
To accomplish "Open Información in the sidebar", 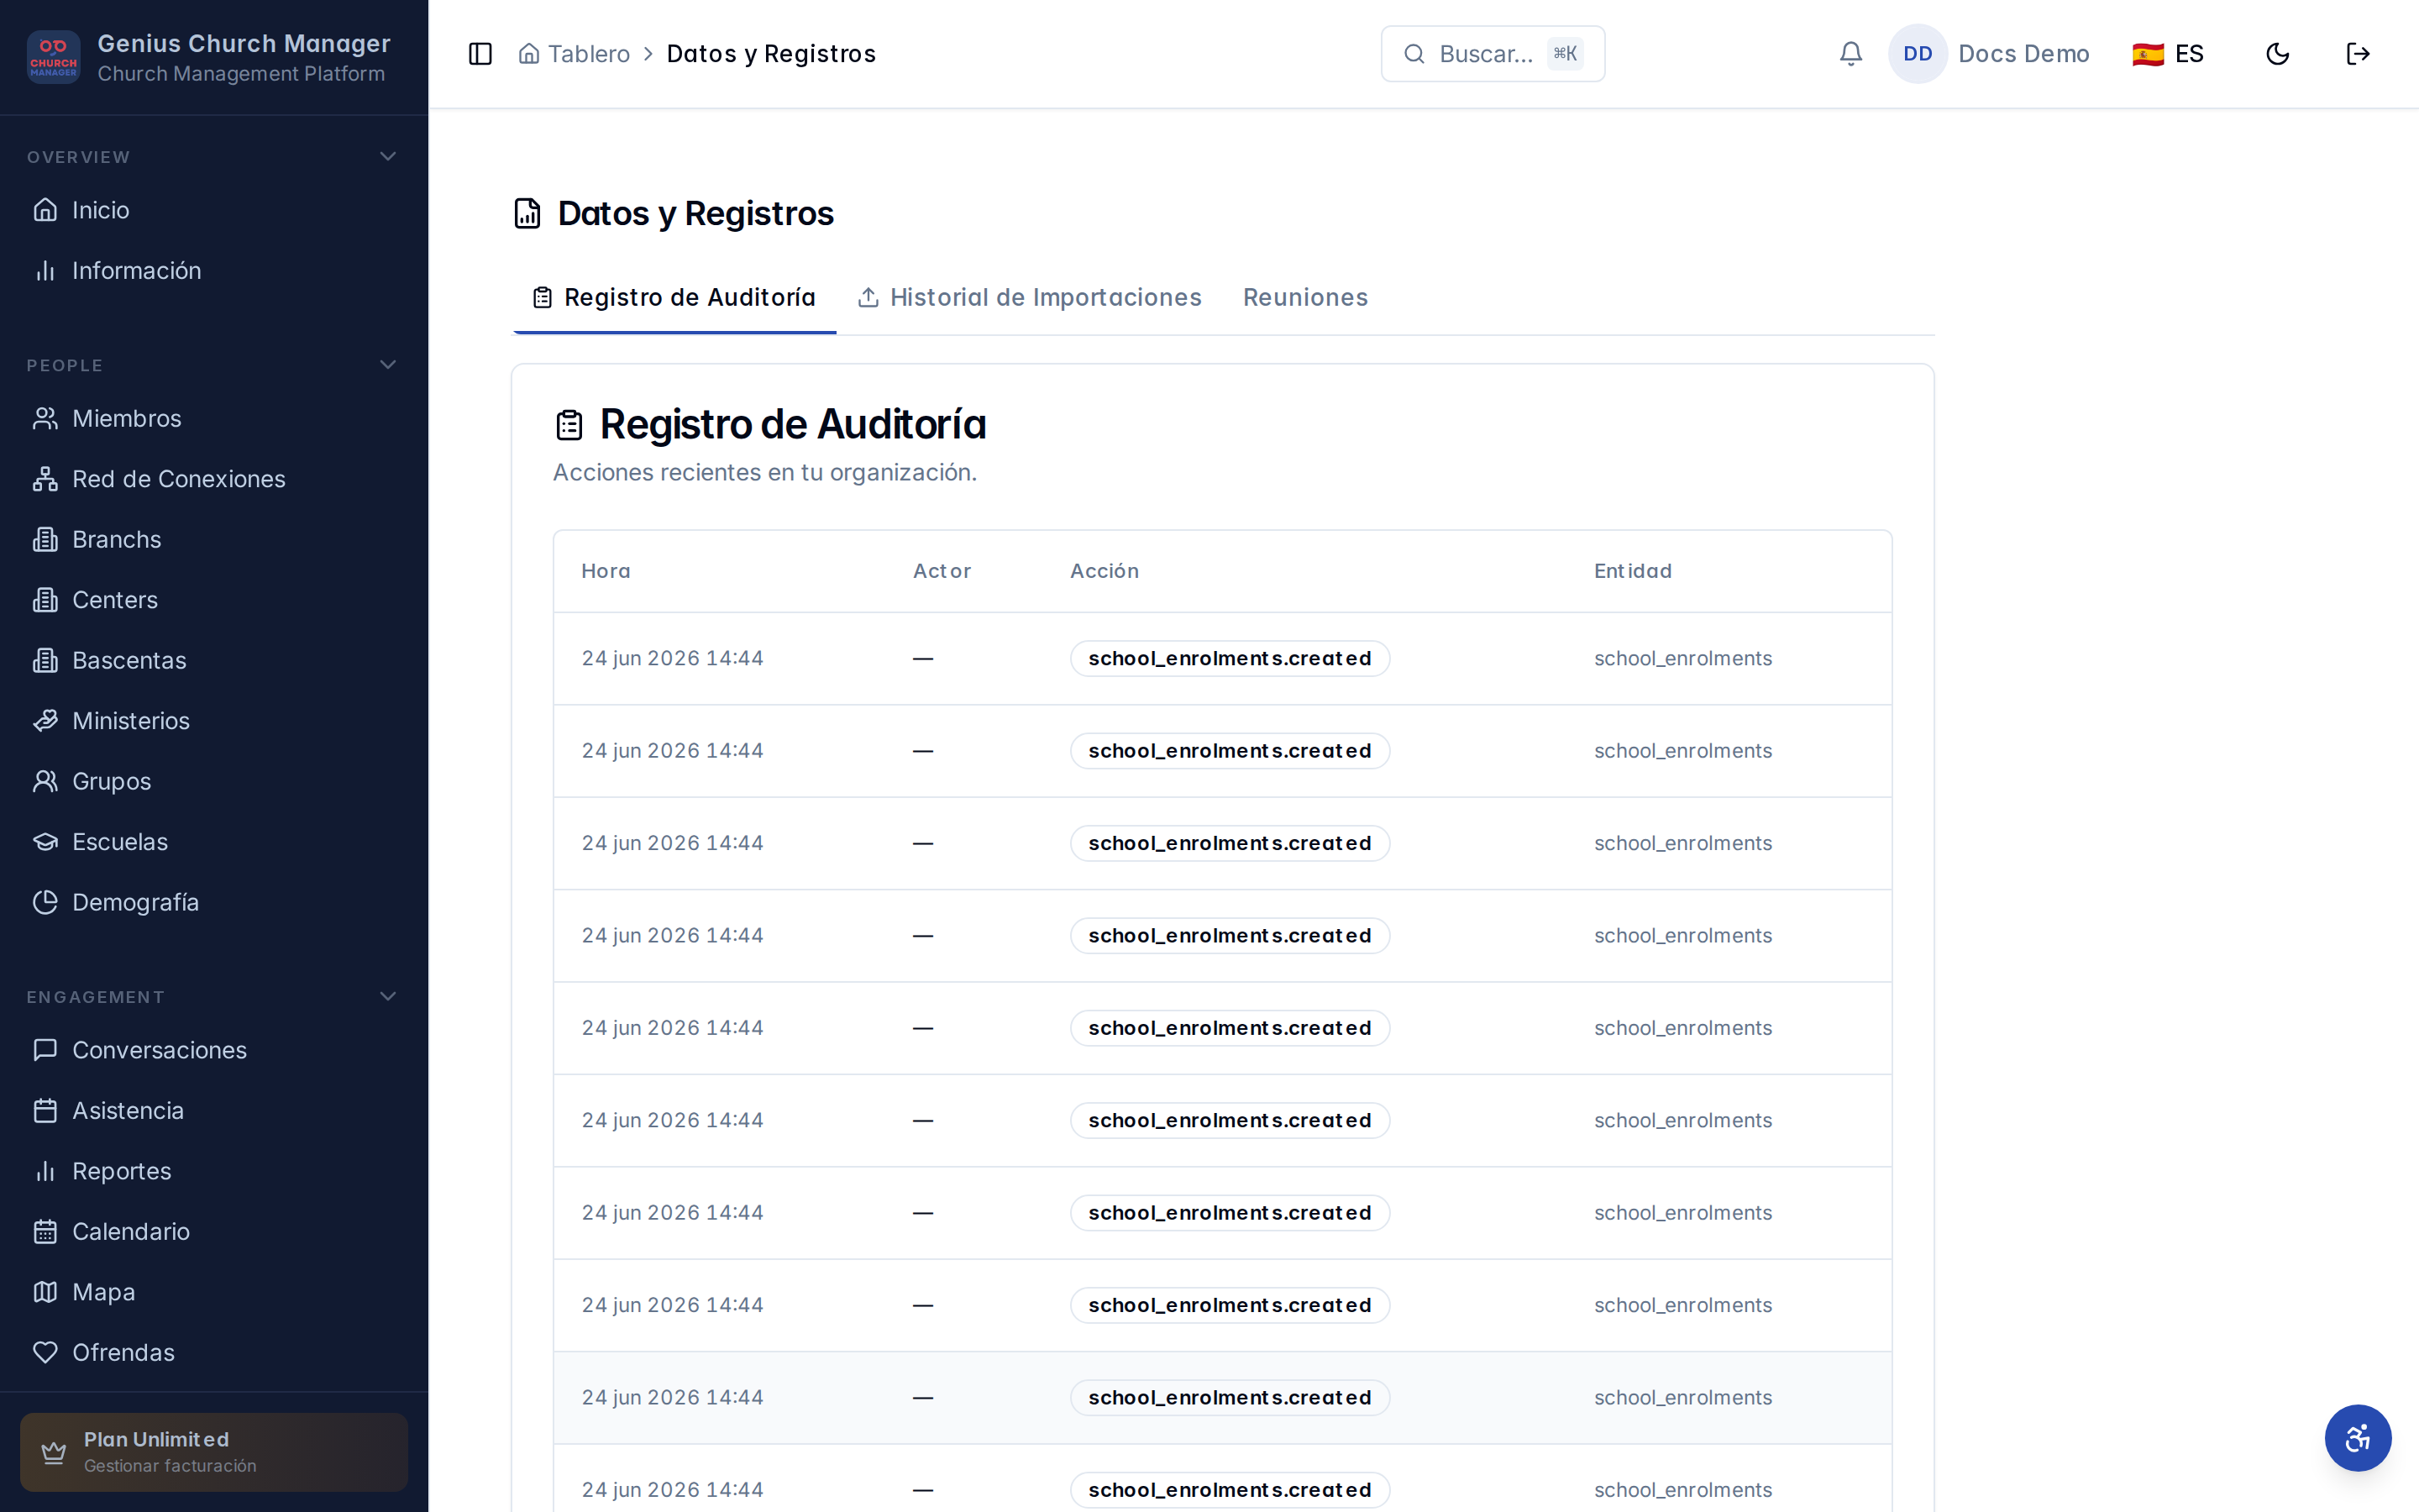I will click(x=214, y=270).
